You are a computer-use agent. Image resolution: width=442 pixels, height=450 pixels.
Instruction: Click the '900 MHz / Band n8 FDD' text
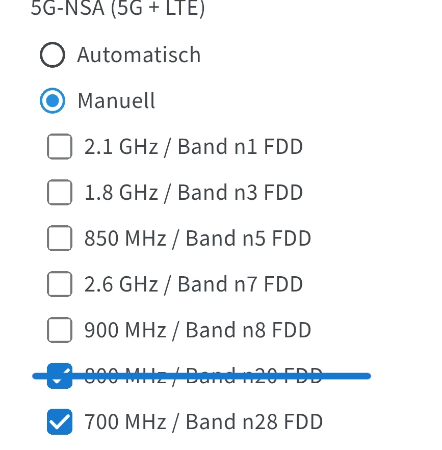[x=198, y=330]
